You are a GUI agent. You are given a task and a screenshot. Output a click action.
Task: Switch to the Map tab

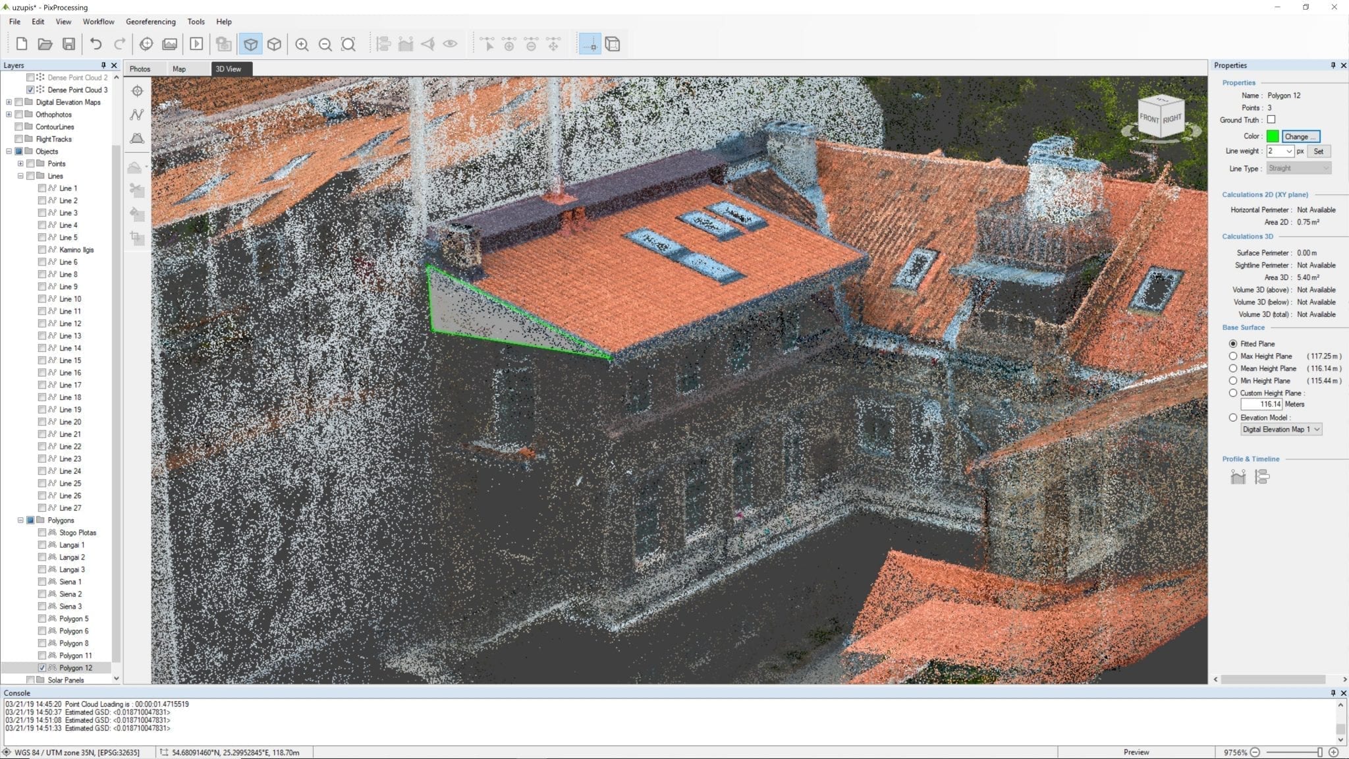point(179,69)
